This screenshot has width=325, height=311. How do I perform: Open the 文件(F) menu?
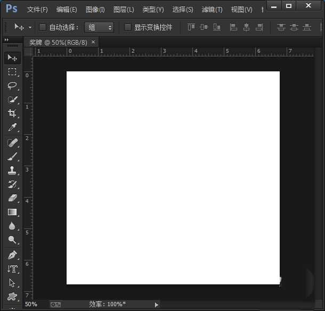click(37, 10)
